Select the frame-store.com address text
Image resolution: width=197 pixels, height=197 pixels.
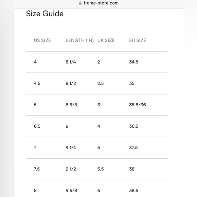pos(101,3)
